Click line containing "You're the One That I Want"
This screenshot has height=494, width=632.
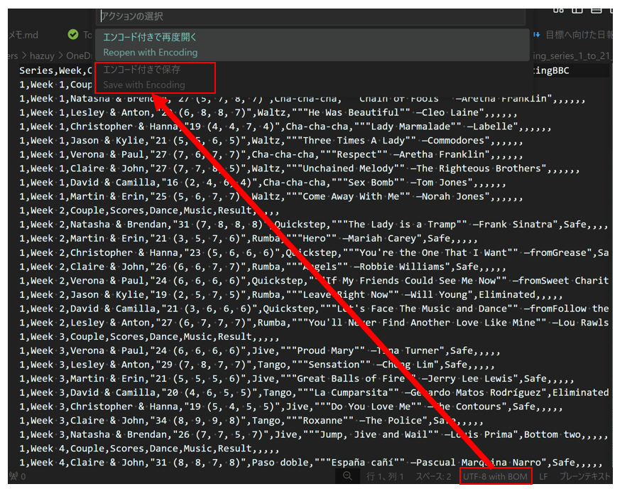click(x=314, y=253)
